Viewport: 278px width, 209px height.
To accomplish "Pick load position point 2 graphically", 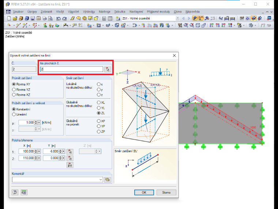I will pos(70,158).
